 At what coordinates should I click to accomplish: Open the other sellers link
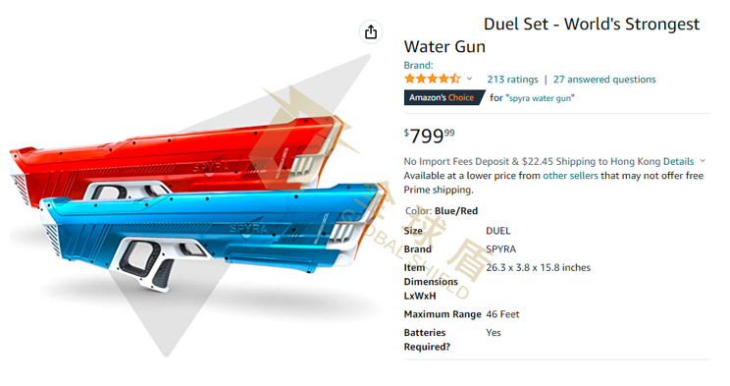pos(570,176)
